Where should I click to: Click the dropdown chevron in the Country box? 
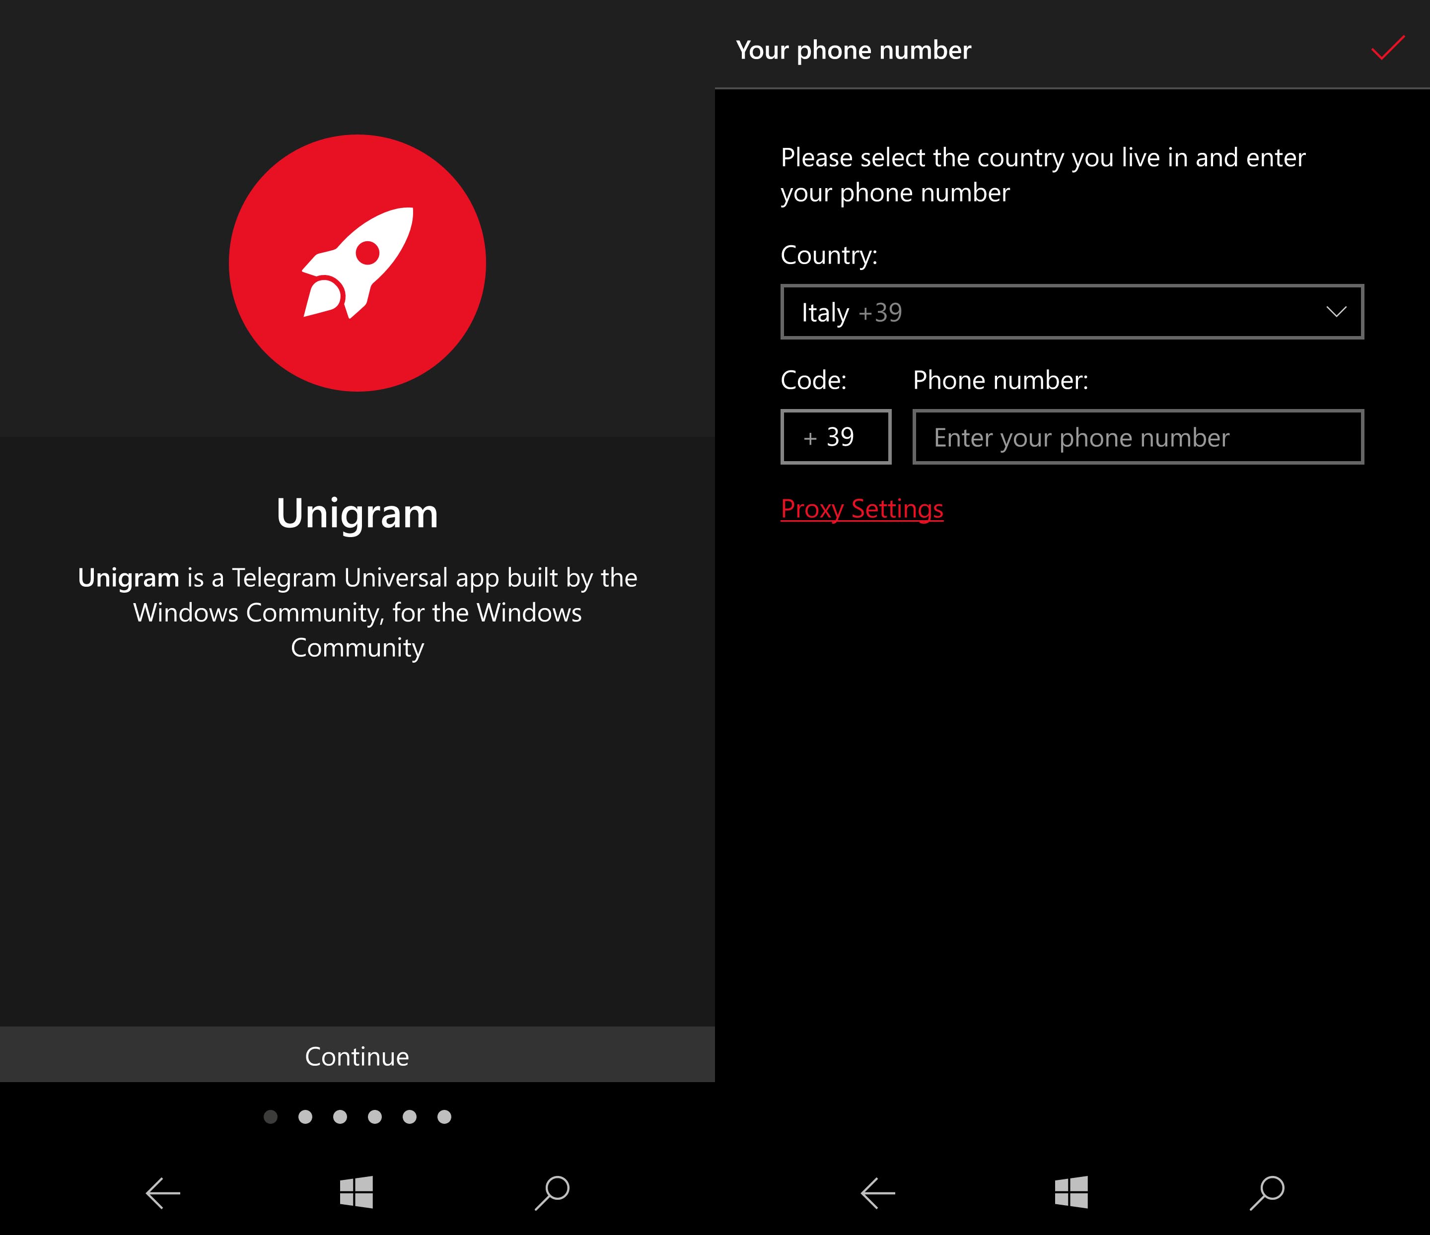click(1336, 312)
